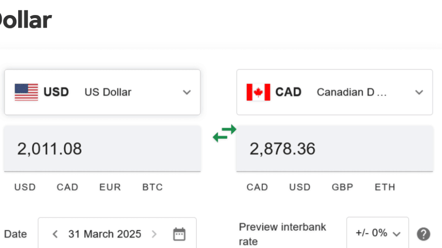The width and height of the screenshot is (442, 248).
Task: Open the calendar date picker icon
Action: [180, 234]
